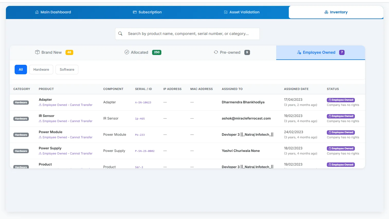Click the IR Sensor product name

click(47, 116)
